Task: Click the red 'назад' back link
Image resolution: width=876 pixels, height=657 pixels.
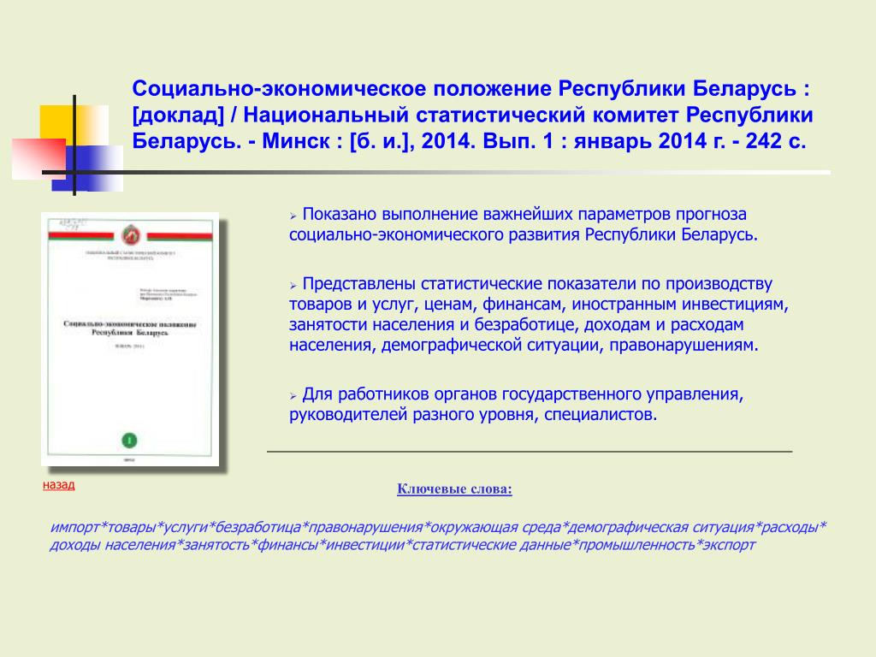Action: (x=59, y=485)
